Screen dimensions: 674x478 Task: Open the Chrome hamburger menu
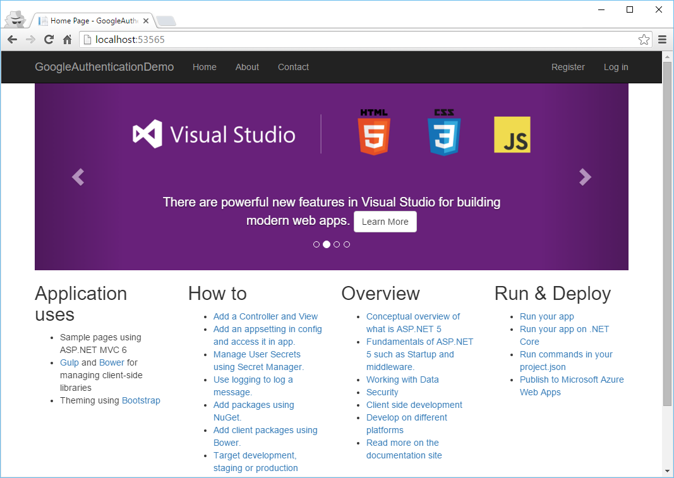click(663, 40)
